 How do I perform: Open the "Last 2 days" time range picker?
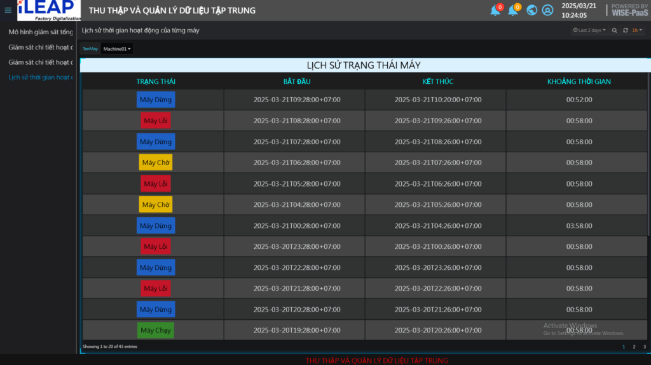click(x=589, y=30)
